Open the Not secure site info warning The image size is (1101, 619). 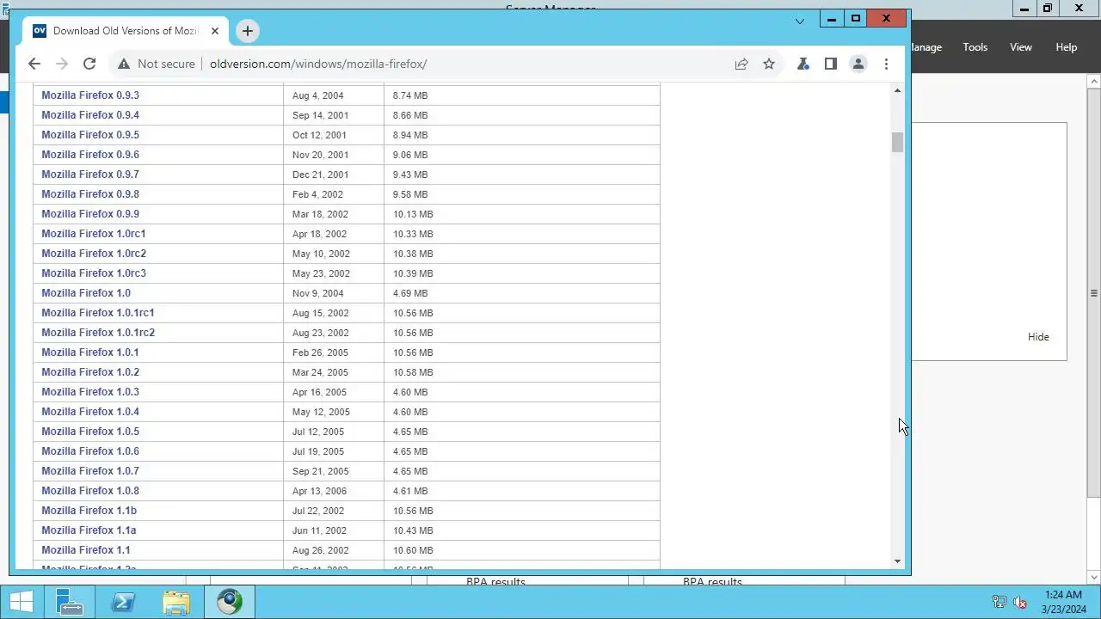click(157, 64)
